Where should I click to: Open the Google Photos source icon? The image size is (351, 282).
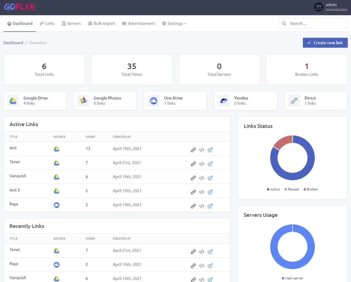83,100
